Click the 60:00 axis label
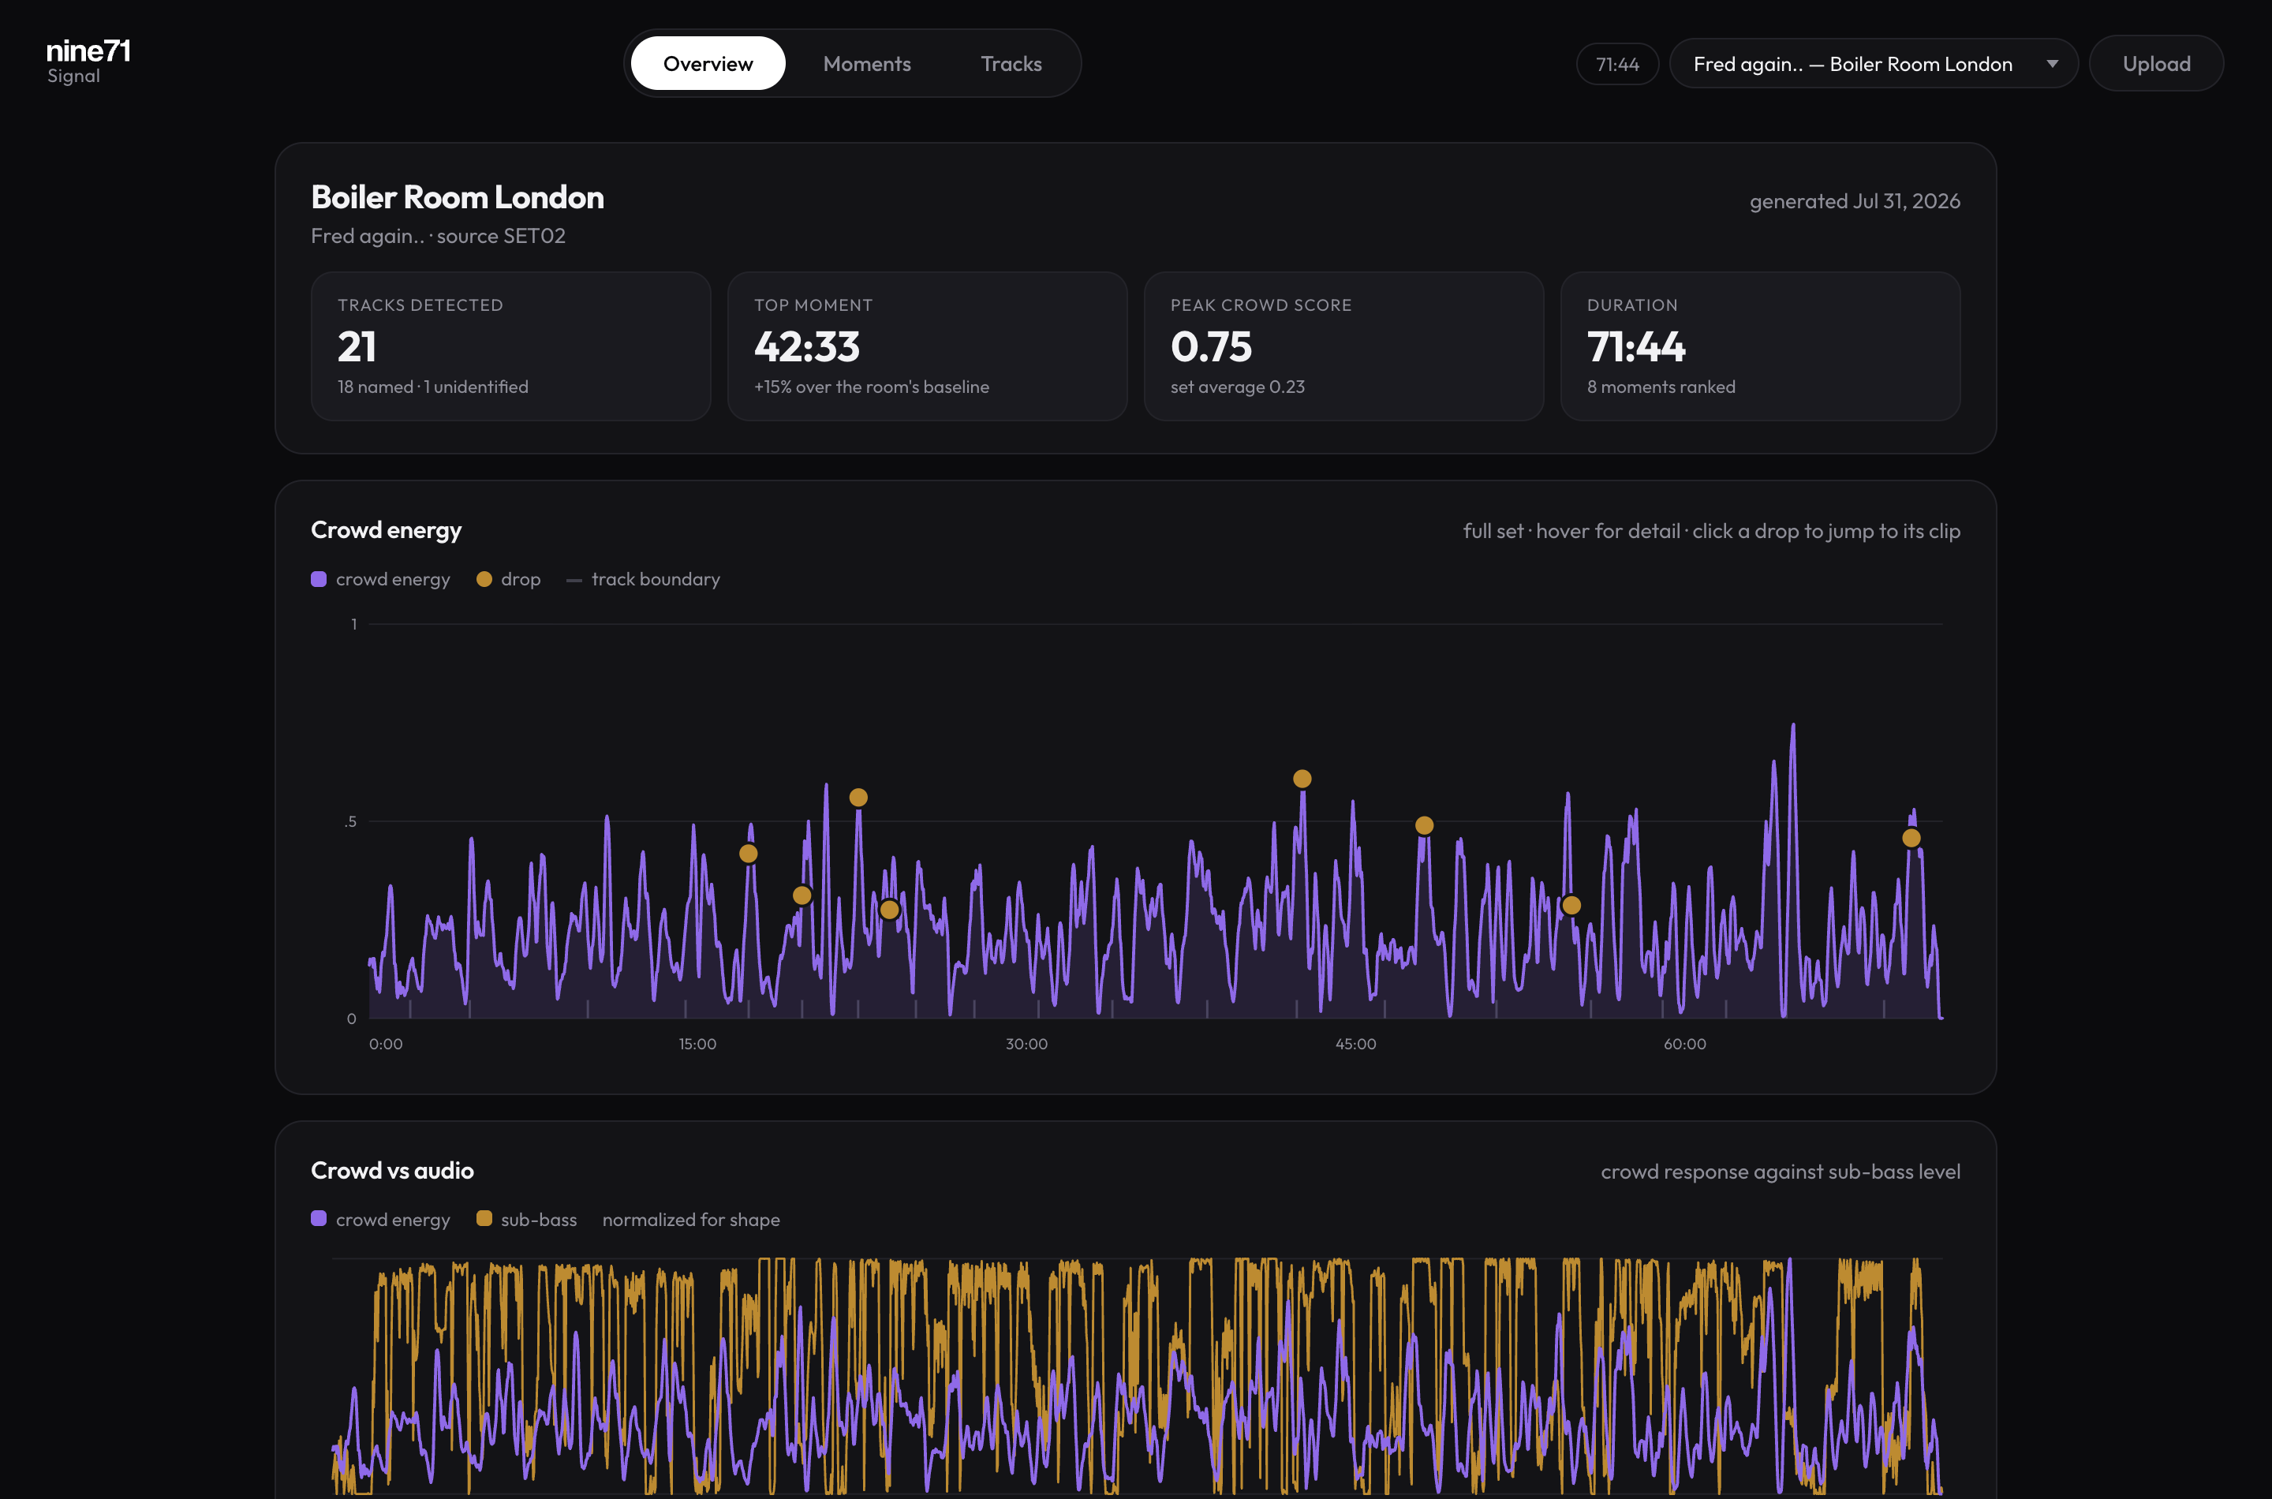The image size is (2272, 1499). [1684, 1044]
